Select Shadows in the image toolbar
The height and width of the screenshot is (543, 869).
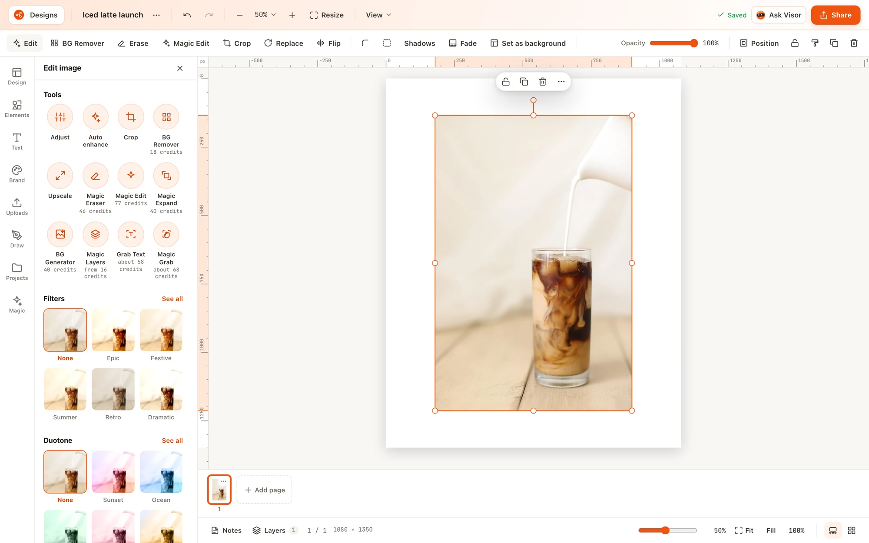click(x=419, y=43)
